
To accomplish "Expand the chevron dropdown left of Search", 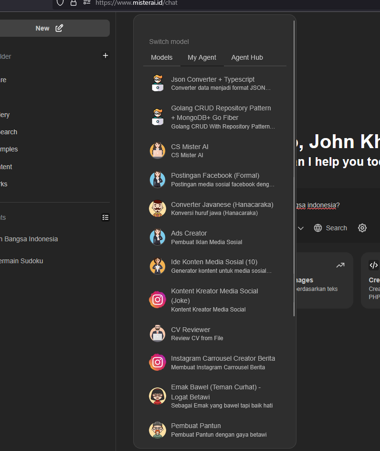I will click(301, 228).
